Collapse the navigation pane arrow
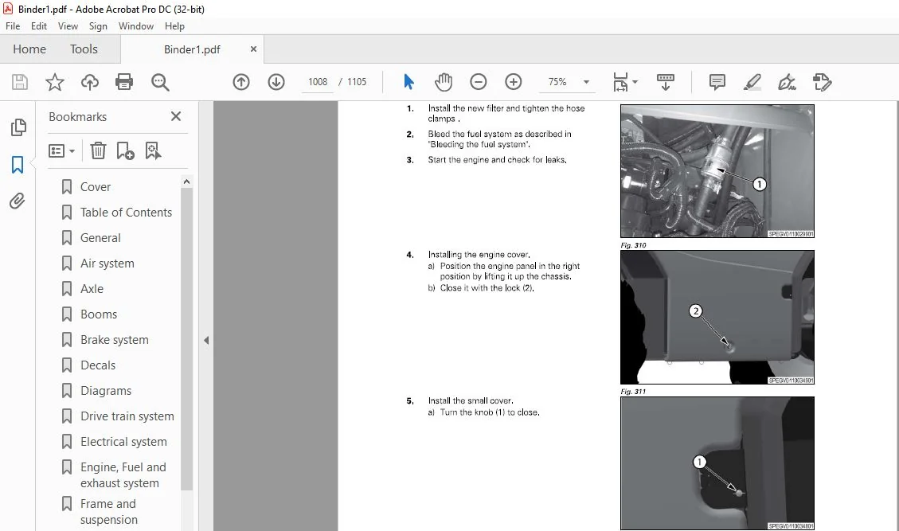Image resolution: width=899 pixels, height=531 pixels. [206, 340]
